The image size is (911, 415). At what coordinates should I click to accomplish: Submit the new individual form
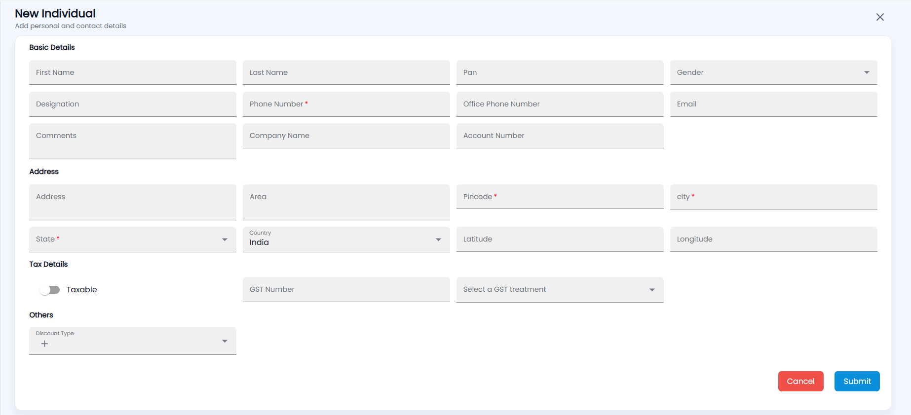(857, 381)
